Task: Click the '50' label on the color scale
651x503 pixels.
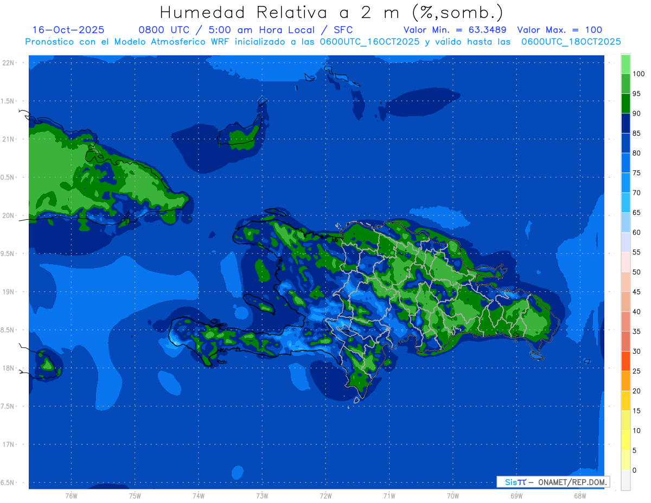Action: (636, 272)
